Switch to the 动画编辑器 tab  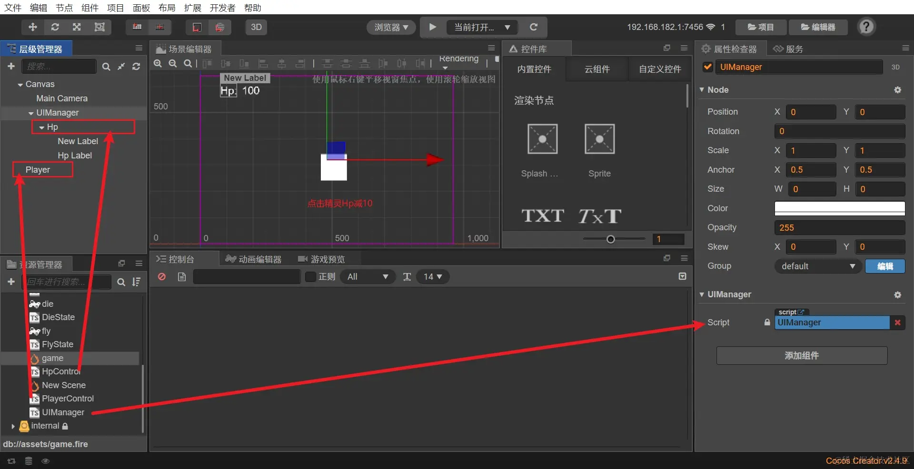pos(254,259)
